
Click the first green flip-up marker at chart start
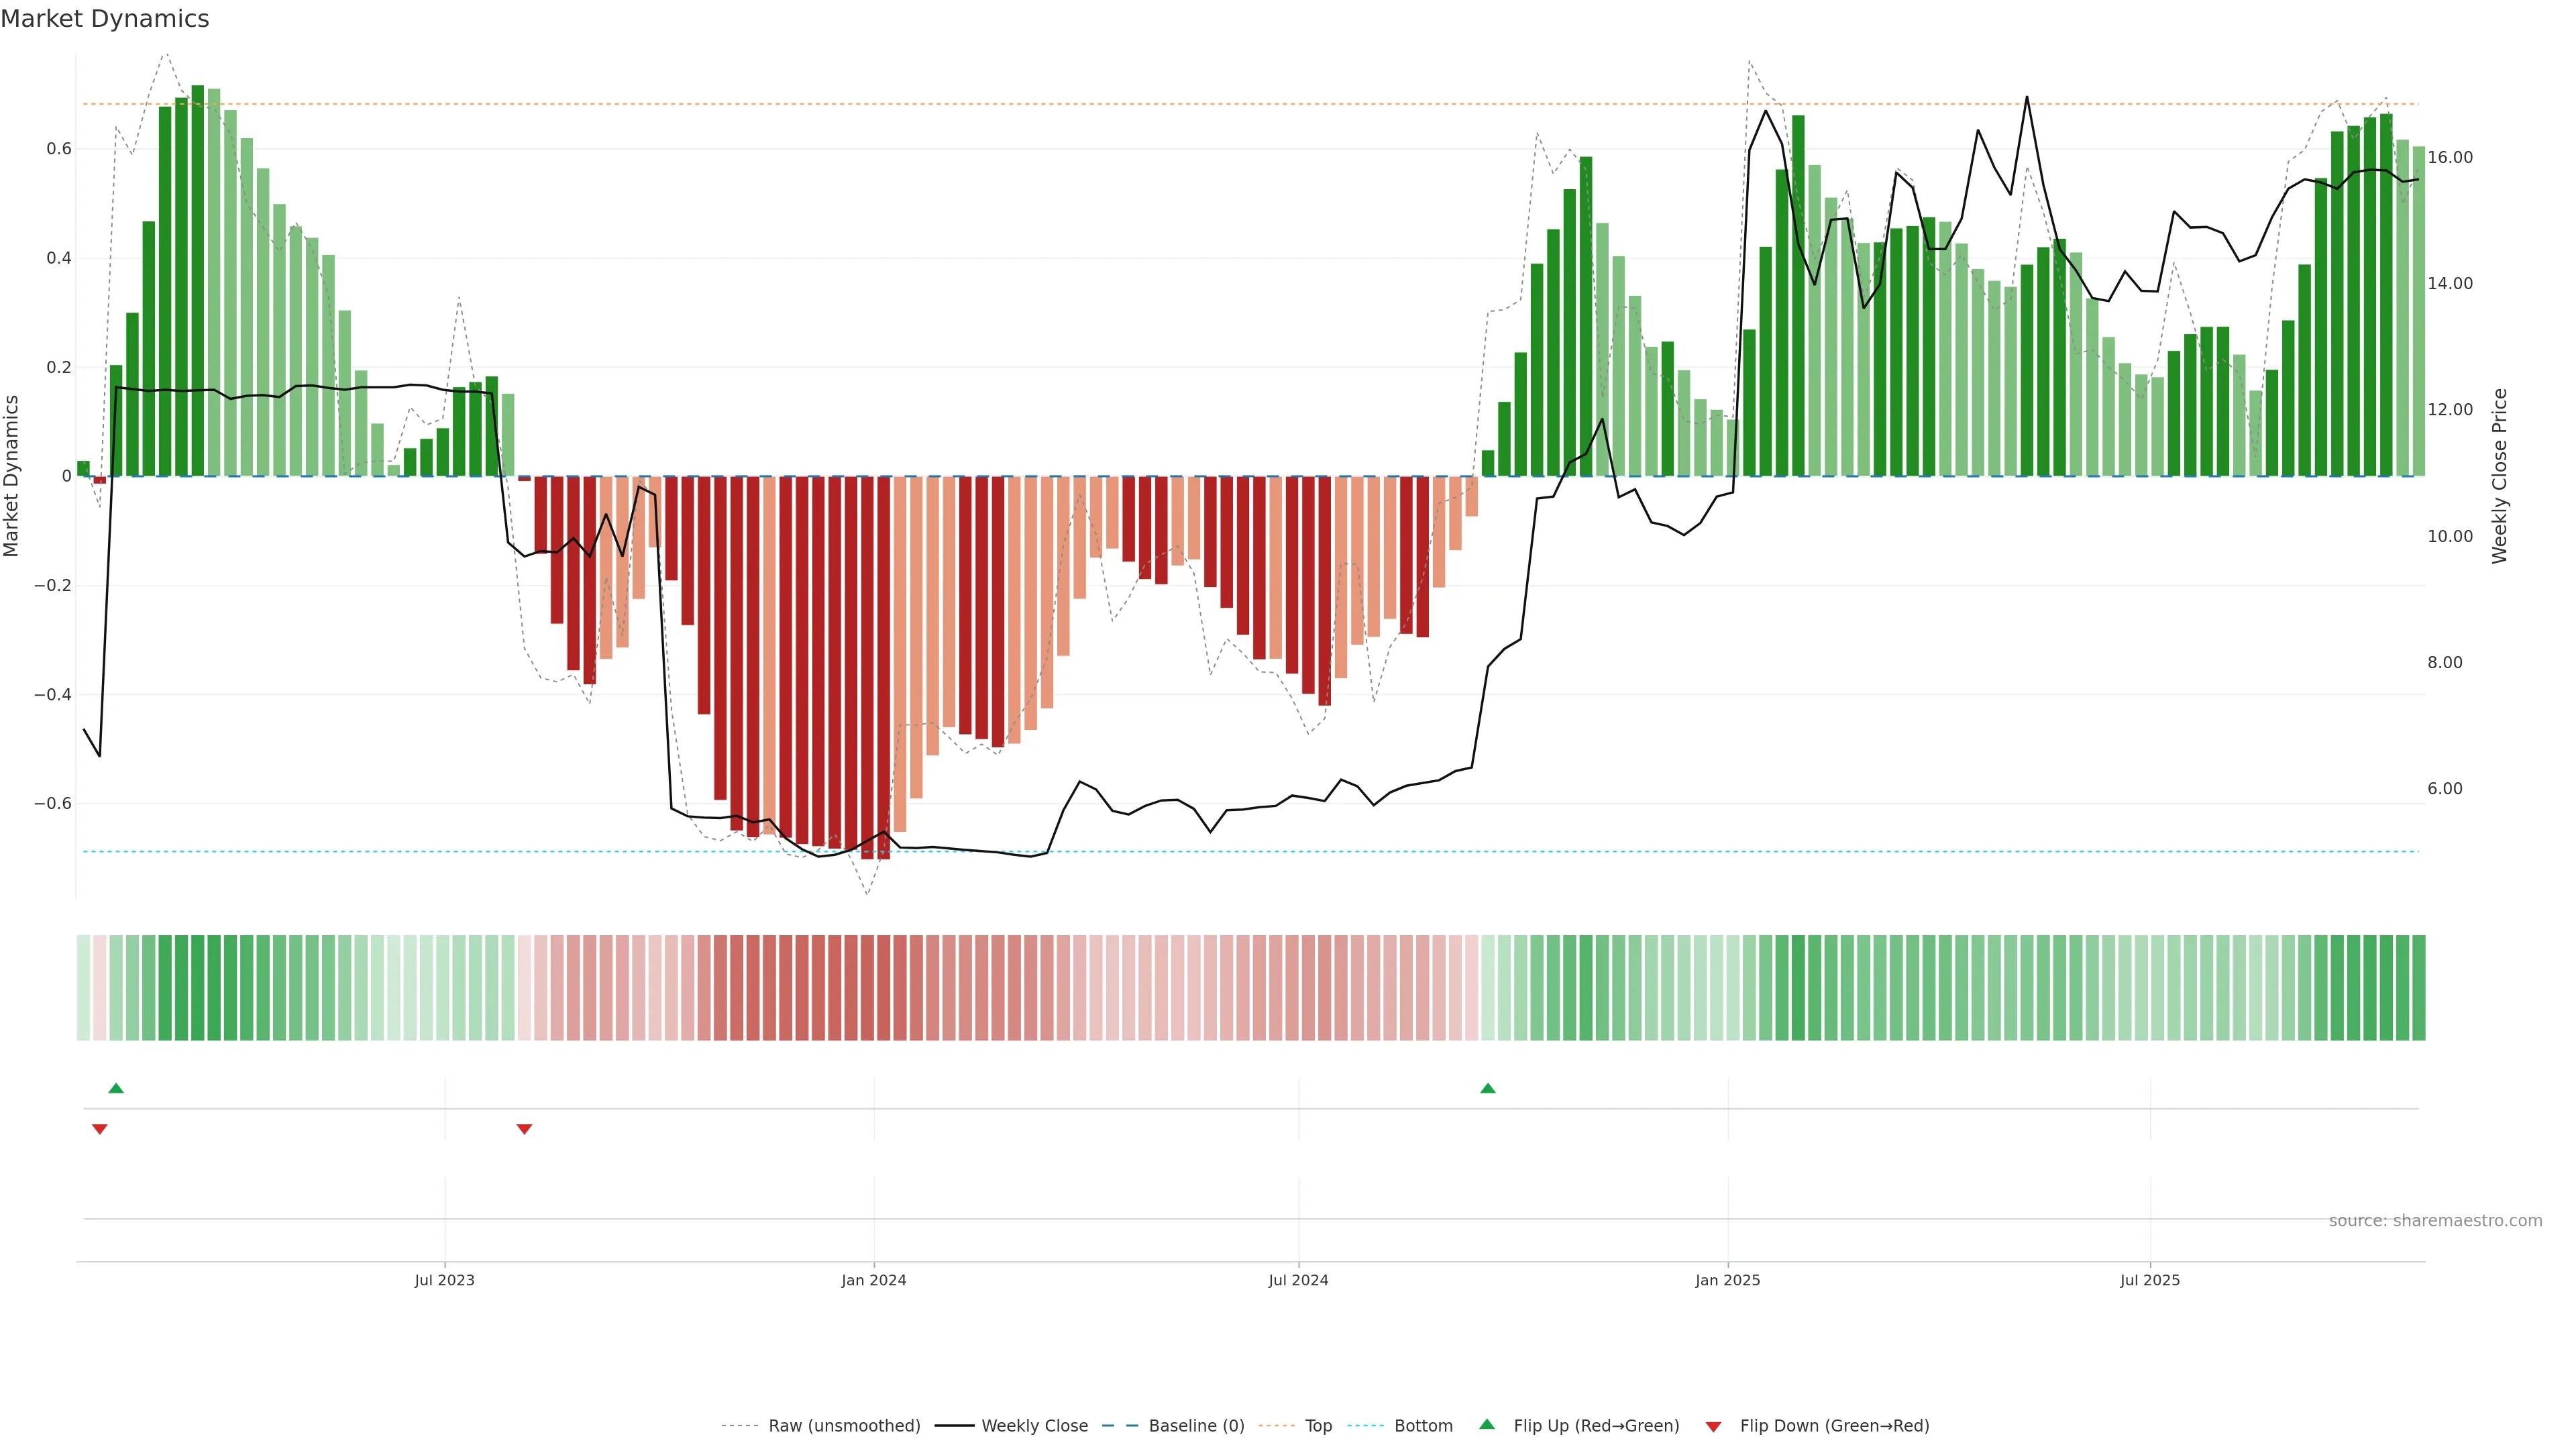116,1088
